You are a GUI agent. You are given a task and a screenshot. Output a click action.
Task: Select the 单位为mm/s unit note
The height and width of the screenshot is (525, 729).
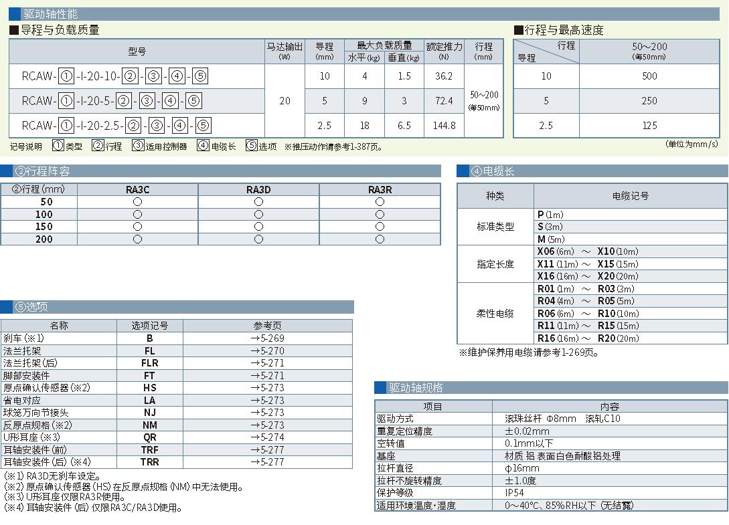(x=692, y=144)
